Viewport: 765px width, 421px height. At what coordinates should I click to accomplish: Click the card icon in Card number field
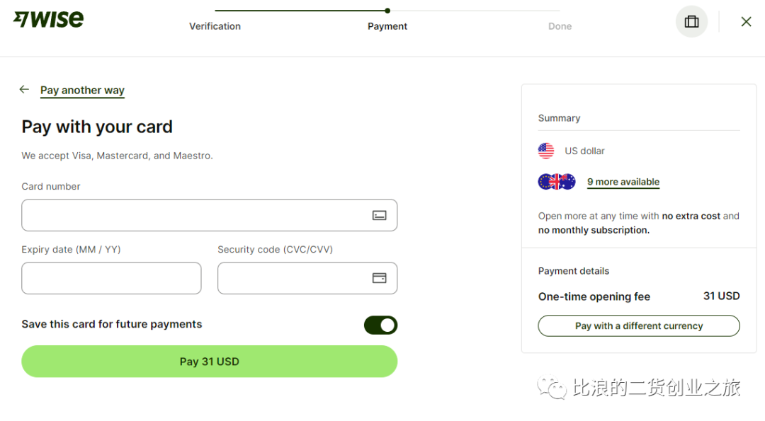tap(379, 215)
